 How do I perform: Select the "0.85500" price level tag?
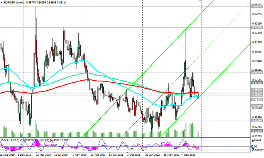click(257, 100)
